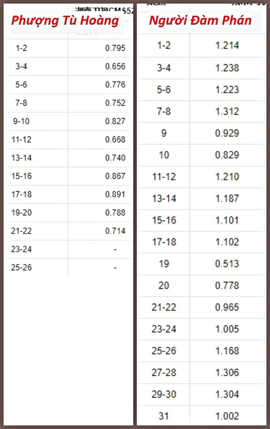Select the 1.005 rating value
270x429 pixels.
[227, 329]
